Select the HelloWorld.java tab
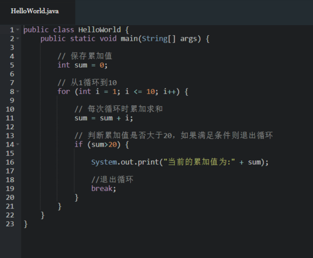 35,11
